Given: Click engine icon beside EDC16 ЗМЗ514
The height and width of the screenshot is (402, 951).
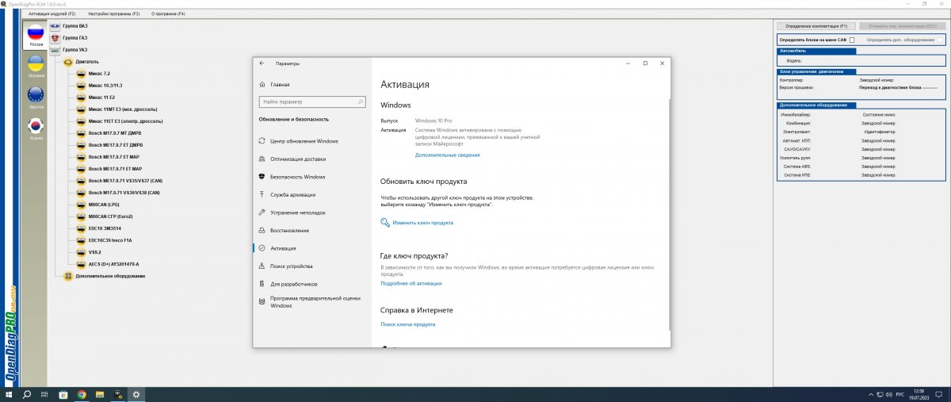Looking at the screenshot, I should coord(81,228).
